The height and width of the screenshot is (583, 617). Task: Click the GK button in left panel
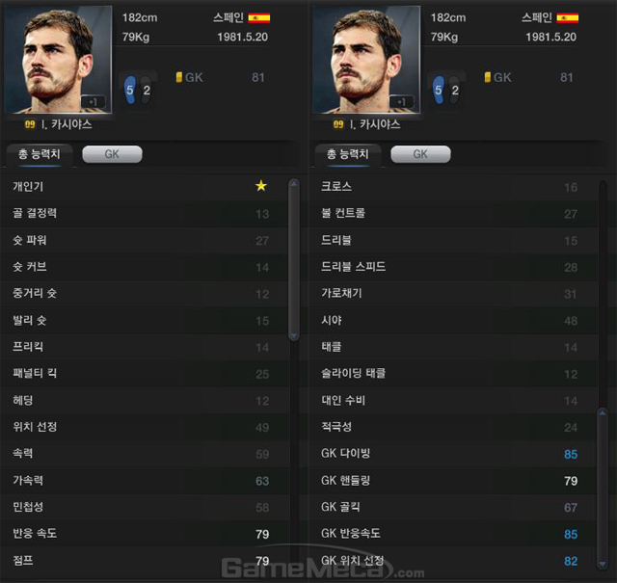tap(112, 154)
